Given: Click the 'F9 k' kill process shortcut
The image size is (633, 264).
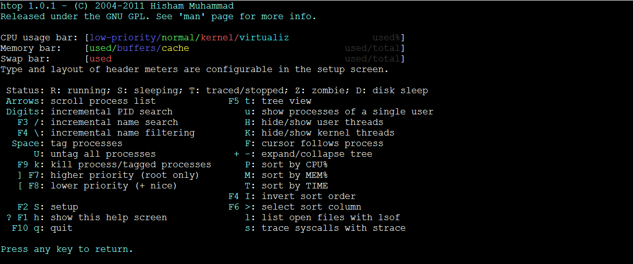Looking at the screenshot, I should (x=31, y=165).
